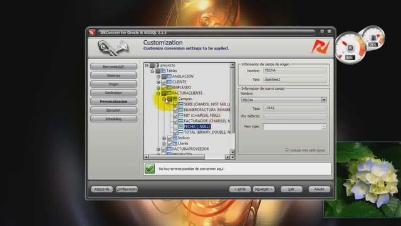Uncheck the TOTAL field checkbox
401x226 pixels.
tap(175, 132)
